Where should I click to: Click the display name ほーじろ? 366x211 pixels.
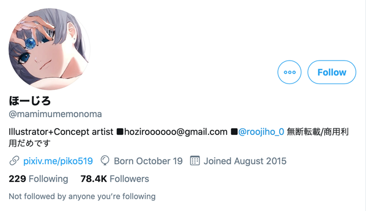tap(30, 101)
